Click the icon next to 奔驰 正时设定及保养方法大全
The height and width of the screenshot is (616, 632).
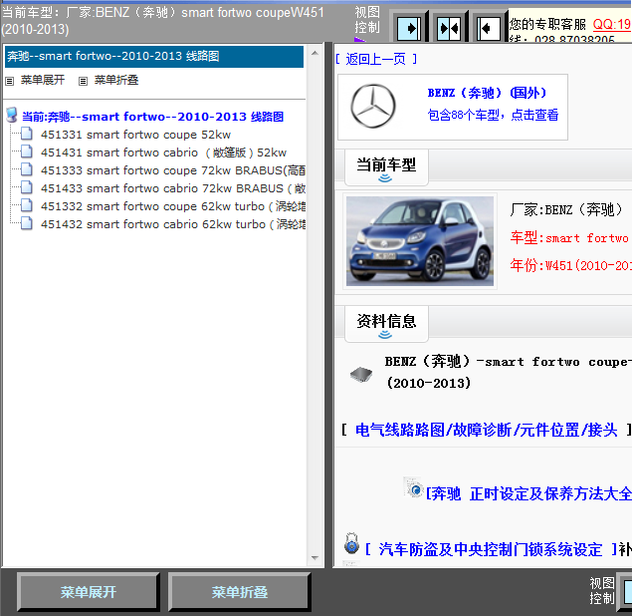tap(414, 487)
